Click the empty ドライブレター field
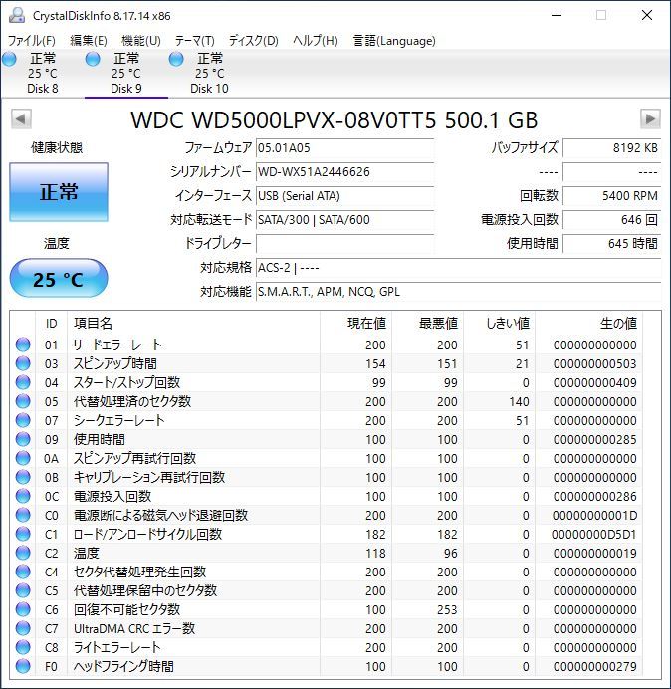Viewport: 671px width, 689px height. [x=344, y=243]
